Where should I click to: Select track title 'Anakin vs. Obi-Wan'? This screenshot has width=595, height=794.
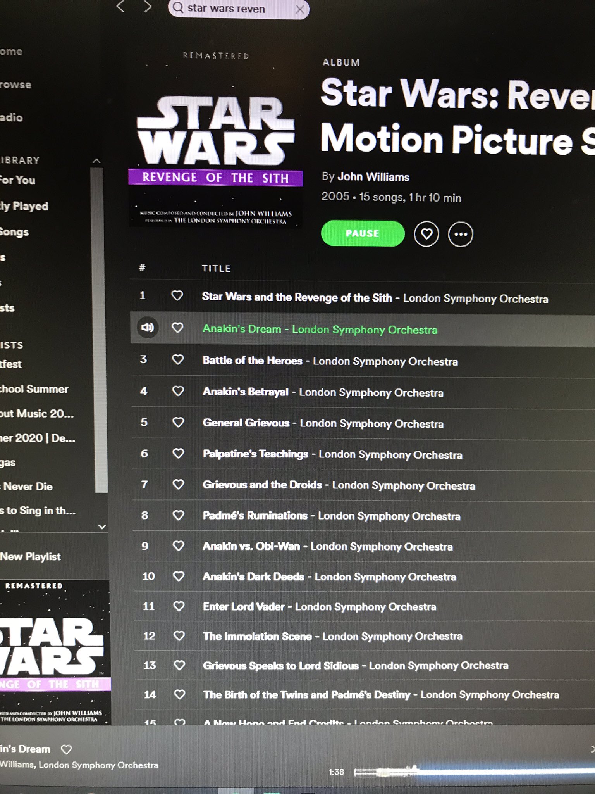coord(251,546)
